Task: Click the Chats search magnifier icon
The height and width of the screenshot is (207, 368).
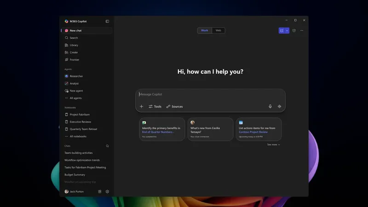Action: click(107, 146)
